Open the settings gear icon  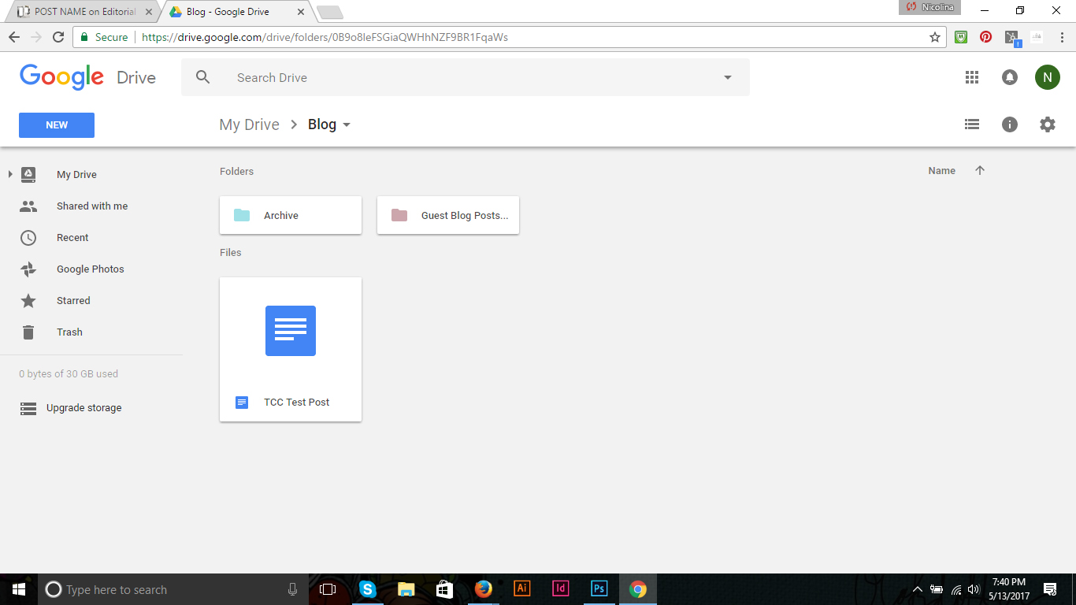click(x=1047, y=124)
